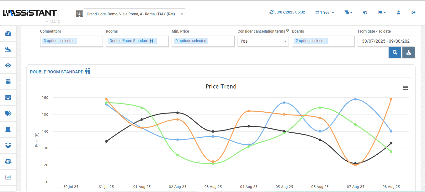Click the From date - To date field
Screen dimensions: 425x192
[385, 41]
